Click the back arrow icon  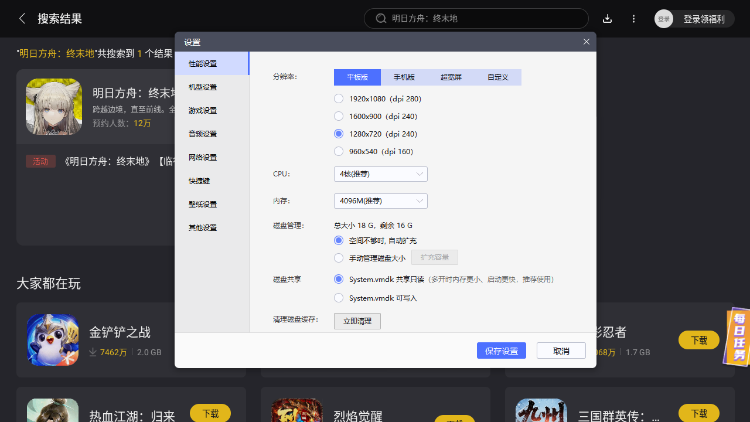pyautogui.click(x=22, y=19)
